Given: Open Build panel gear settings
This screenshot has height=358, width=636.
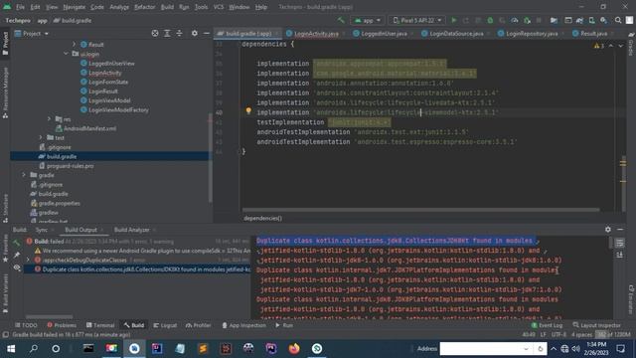Looking at the screenshot, I should [607, 230].
